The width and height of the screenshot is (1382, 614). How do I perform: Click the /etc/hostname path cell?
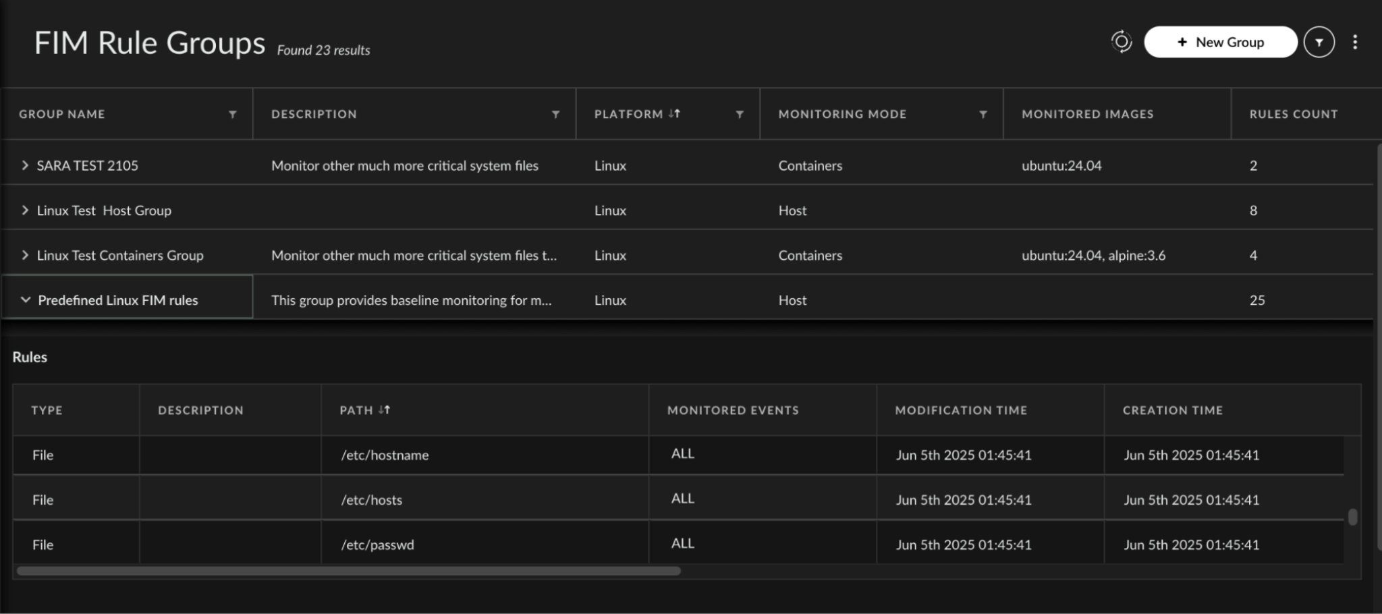pyautogui.click(x=385, y=455)
